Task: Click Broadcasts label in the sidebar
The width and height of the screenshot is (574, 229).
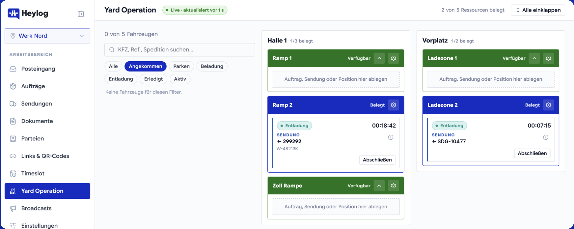Action: tap(37, 209)
